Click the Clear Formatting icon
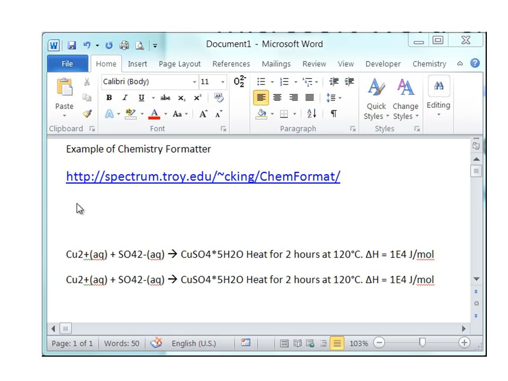The height and width of the screenshot is (381, 508). [219, 97]
